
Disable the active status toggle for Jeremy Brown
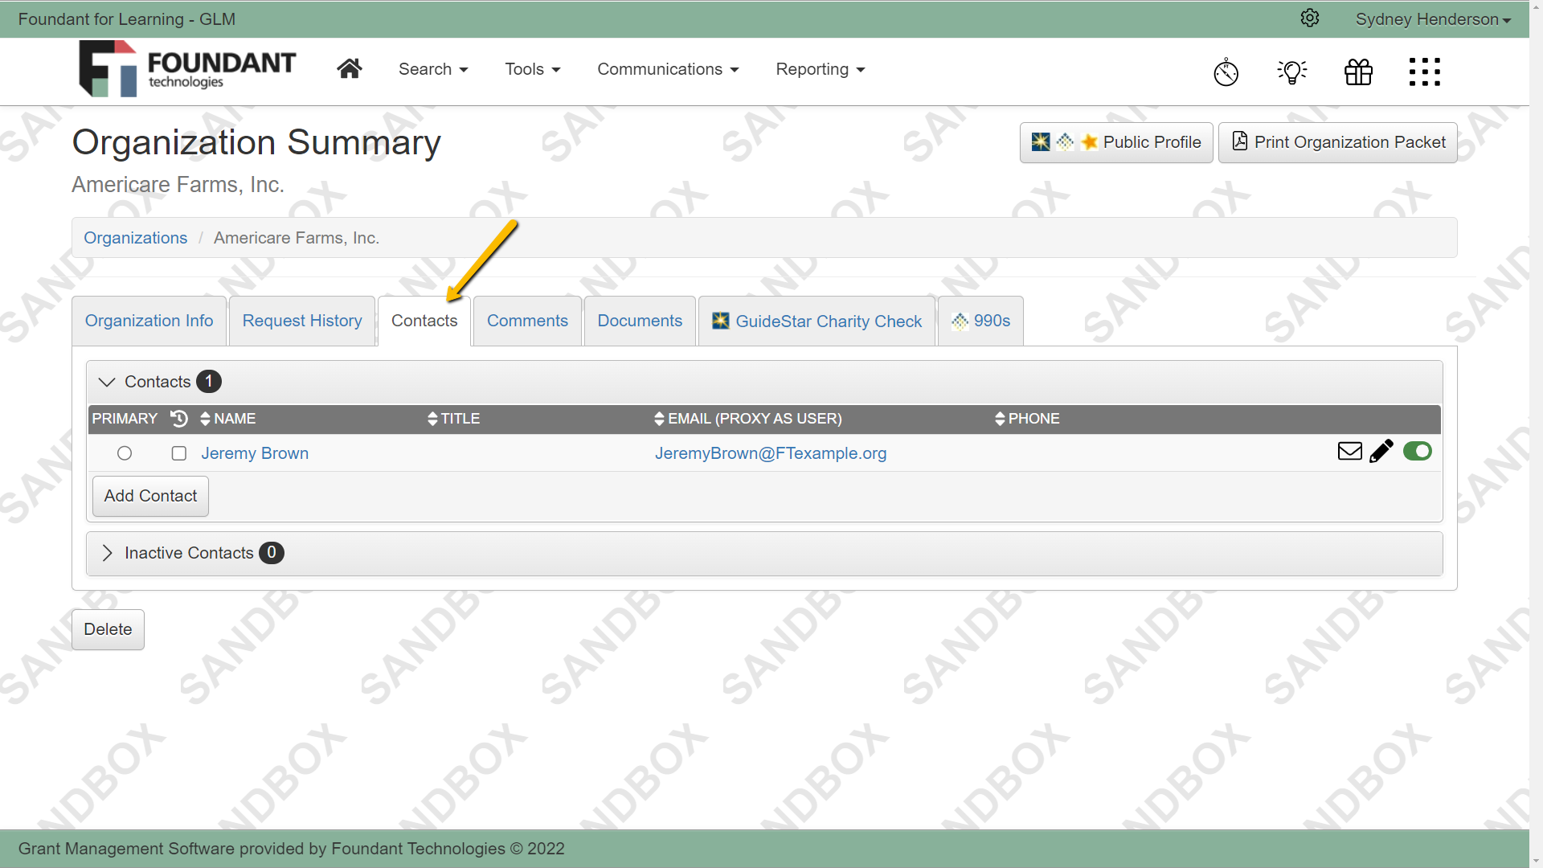pos(1417,451)
